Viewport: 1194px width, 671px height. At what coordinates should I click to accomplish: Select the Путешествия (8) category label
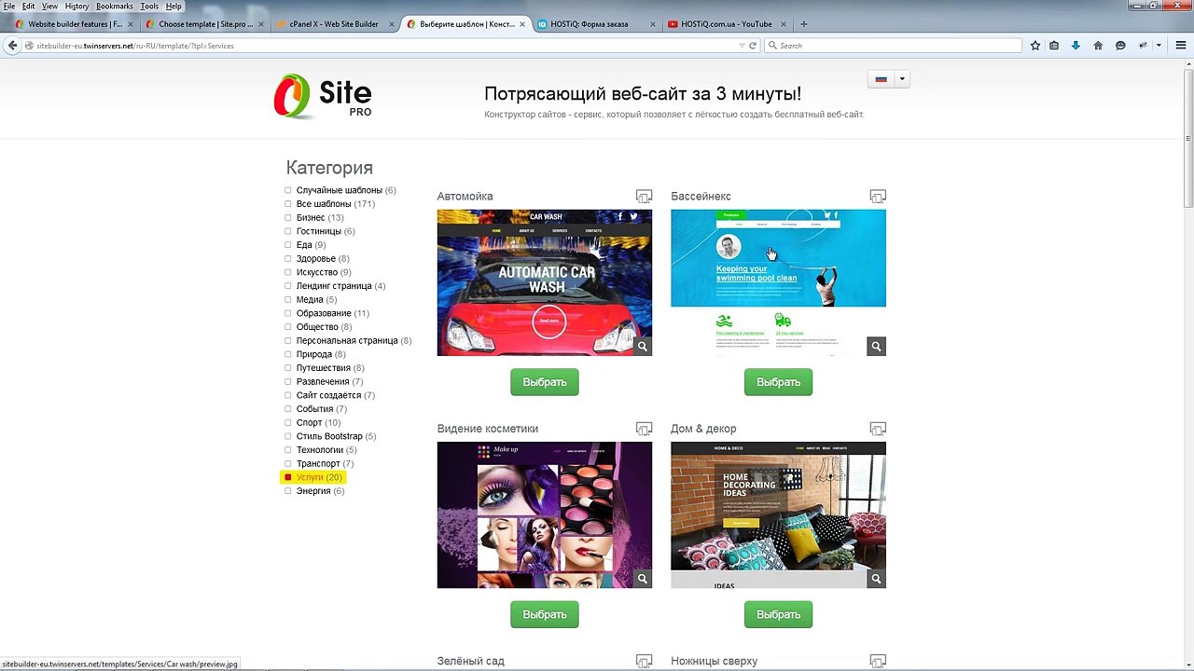pyautogui.click(x=330, y=368)
